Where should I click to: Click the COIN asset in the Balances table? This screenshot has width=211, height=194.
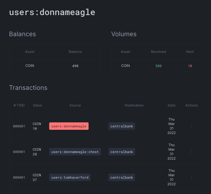[x=30, y=66]
